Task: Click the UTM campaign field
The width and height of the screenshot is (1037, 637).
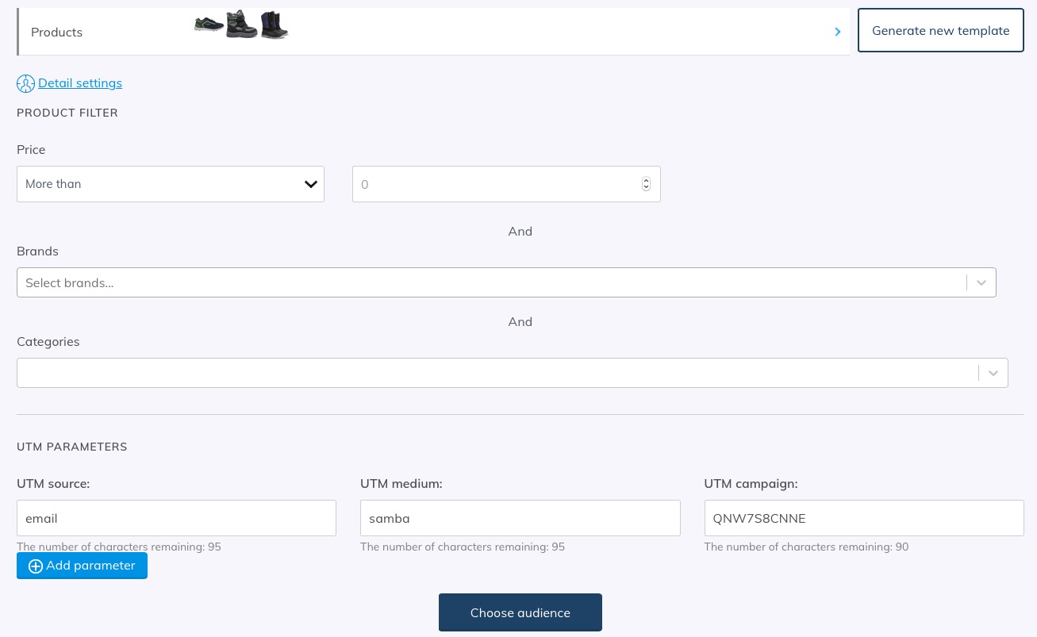Action: [x=863, y=518]
